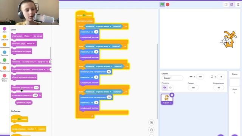242x136 pixels.
Task: Edit the sprite x coordinate field
Action: pyautogui.click(x=200, y=77)
